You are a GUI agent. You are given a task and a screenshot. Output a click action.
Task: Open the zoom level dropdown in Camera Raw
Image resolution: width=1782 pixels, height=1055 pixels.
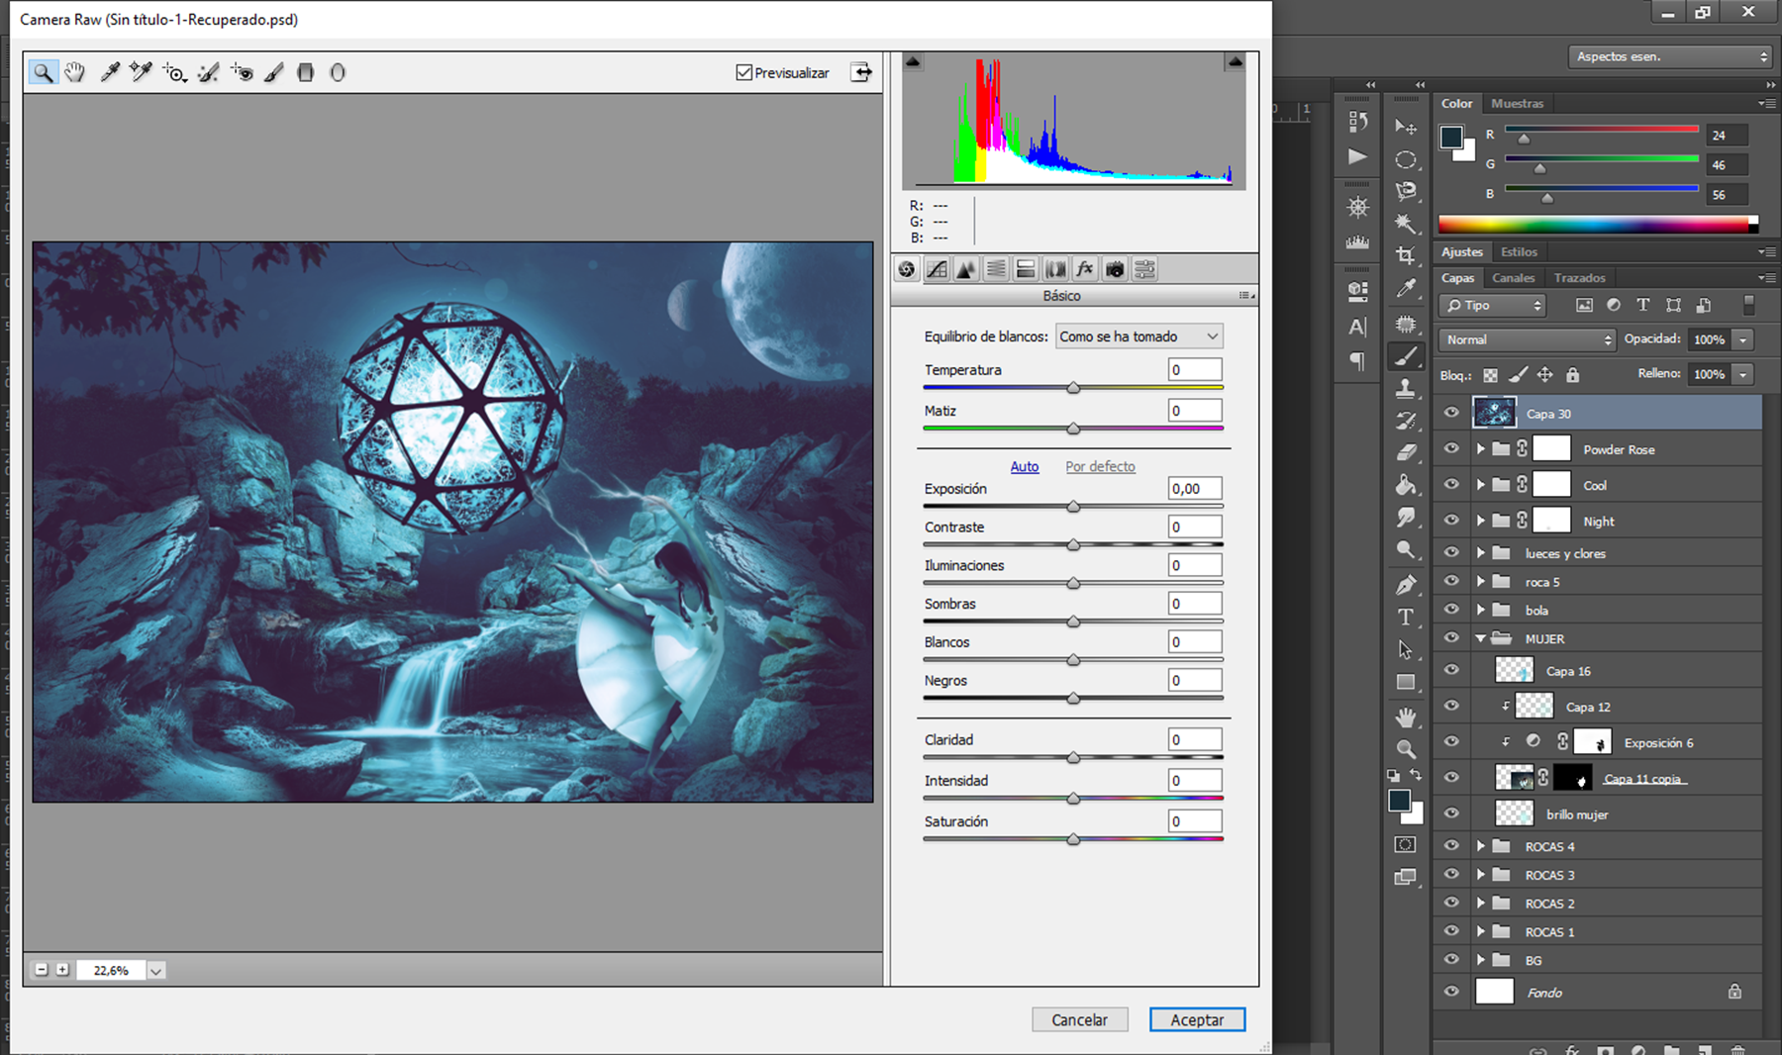[155, 971]
